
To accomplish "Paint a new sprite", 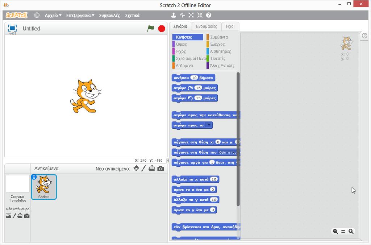I will tap(143, 168).
